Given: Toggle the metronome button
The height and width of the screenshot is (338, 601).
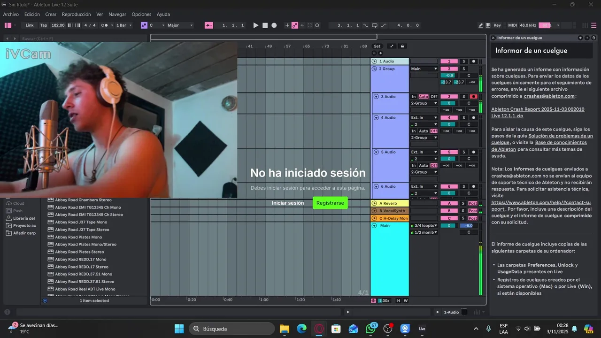Looking at the screenshot, I should pyautogui.click(x=104, y=25).
